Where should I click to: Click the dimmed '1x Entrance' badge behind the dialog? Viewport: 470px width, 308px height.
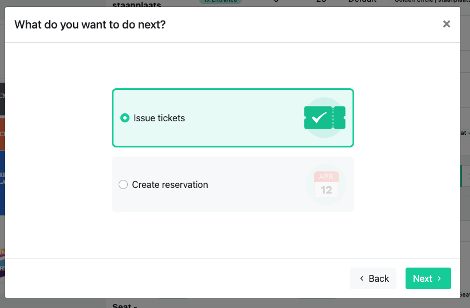coord(220,2)
